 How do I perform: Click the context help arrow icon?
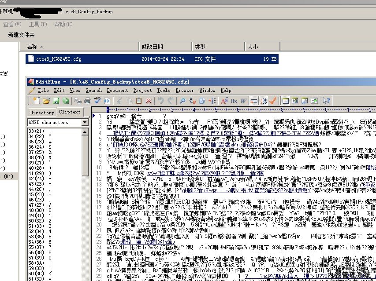pyautogui.click(x=326, y=101)
